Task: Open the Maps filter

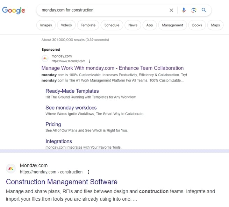Action: (x=215, y=25)
